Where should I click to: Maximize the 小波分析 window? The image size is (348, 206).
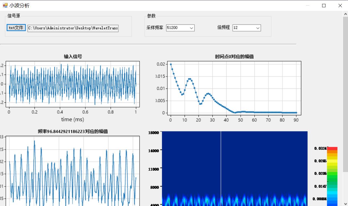[324, 6]
